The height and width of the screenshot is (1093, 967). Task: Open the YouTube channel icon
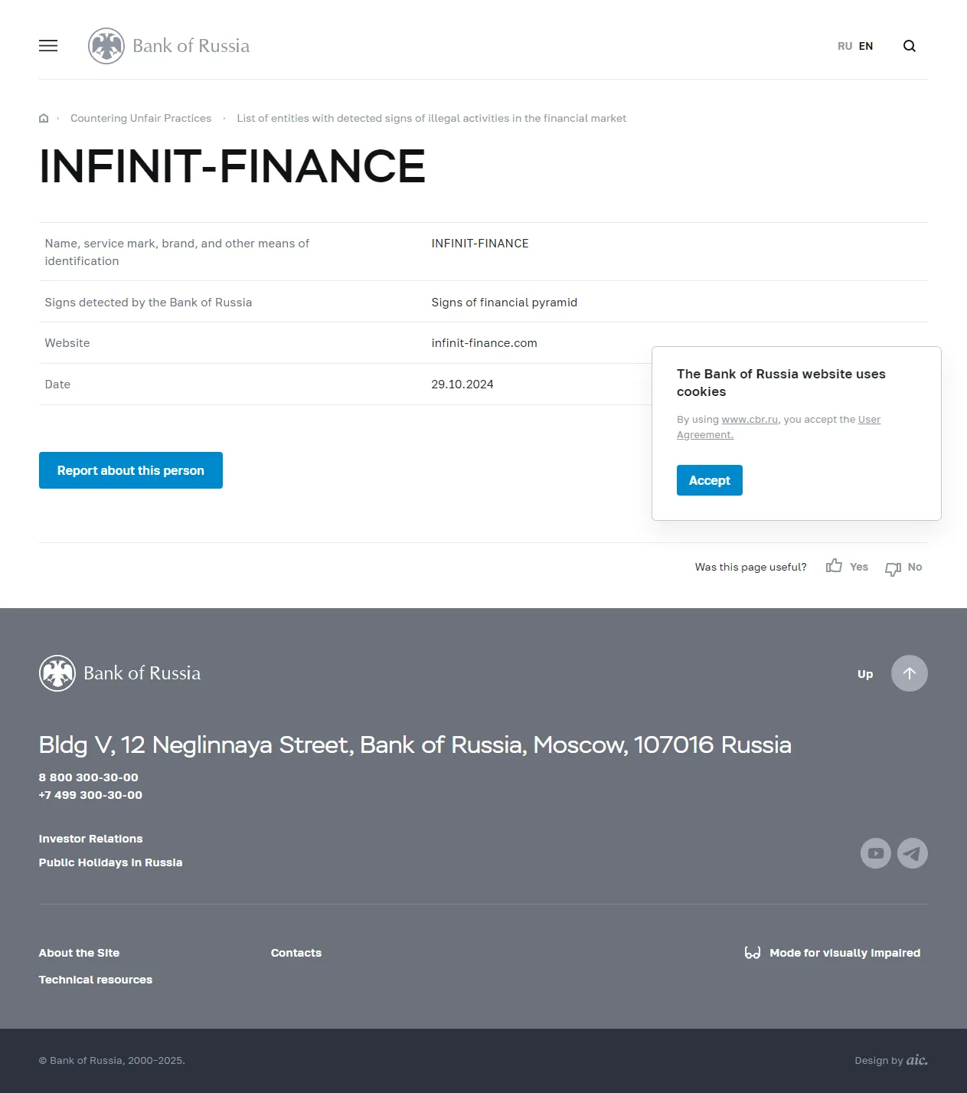tap(875, 853)
